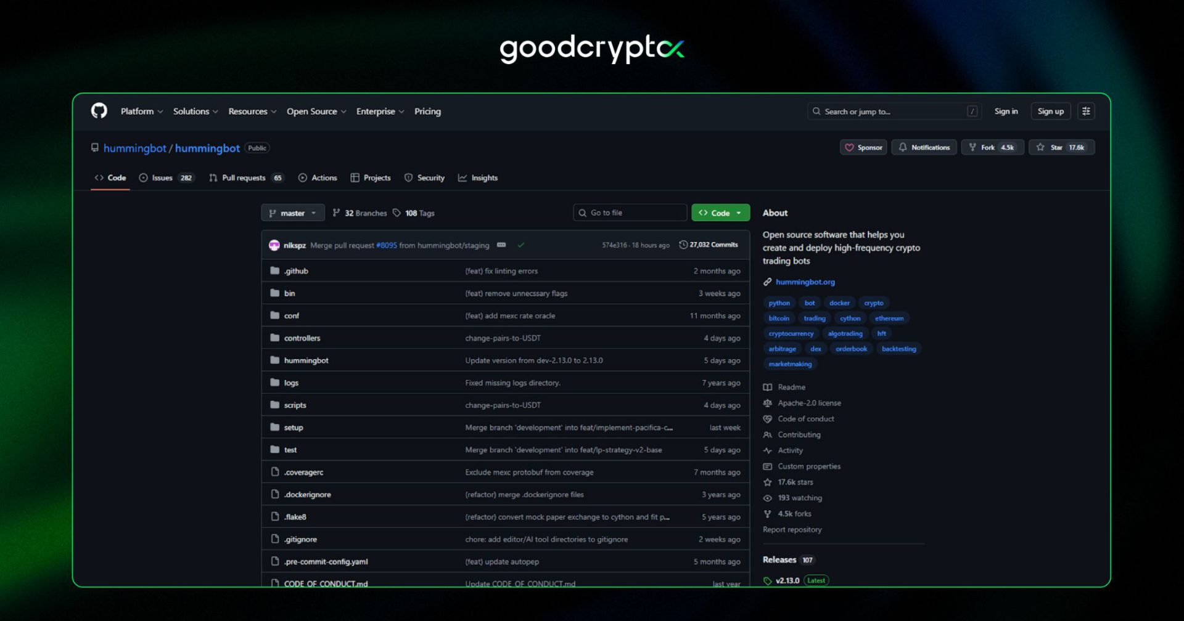Image resolution: width=1184 pixels, height=621 pixels.
Task: Open the .github folder
Action: tap(296, 271)
